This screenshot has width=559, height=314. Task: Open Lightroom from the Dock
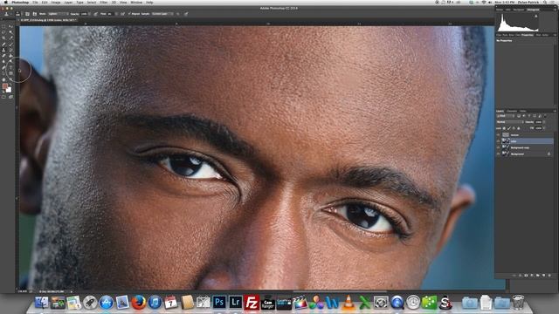click(235, 303)
